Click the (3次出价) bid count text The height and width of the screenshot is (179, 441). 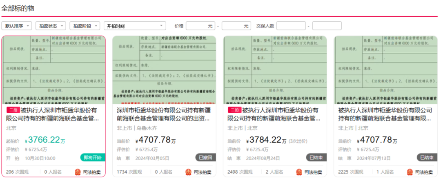(x=298, y=141)
